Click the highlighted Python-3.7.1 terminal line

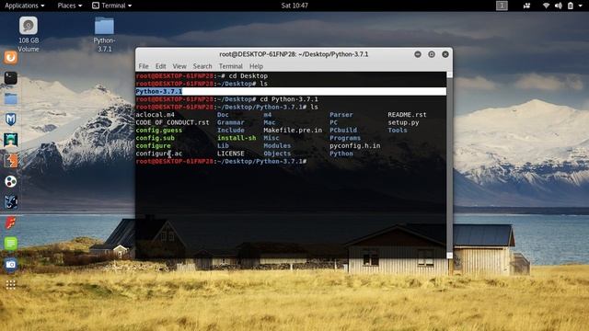[291, 91]
